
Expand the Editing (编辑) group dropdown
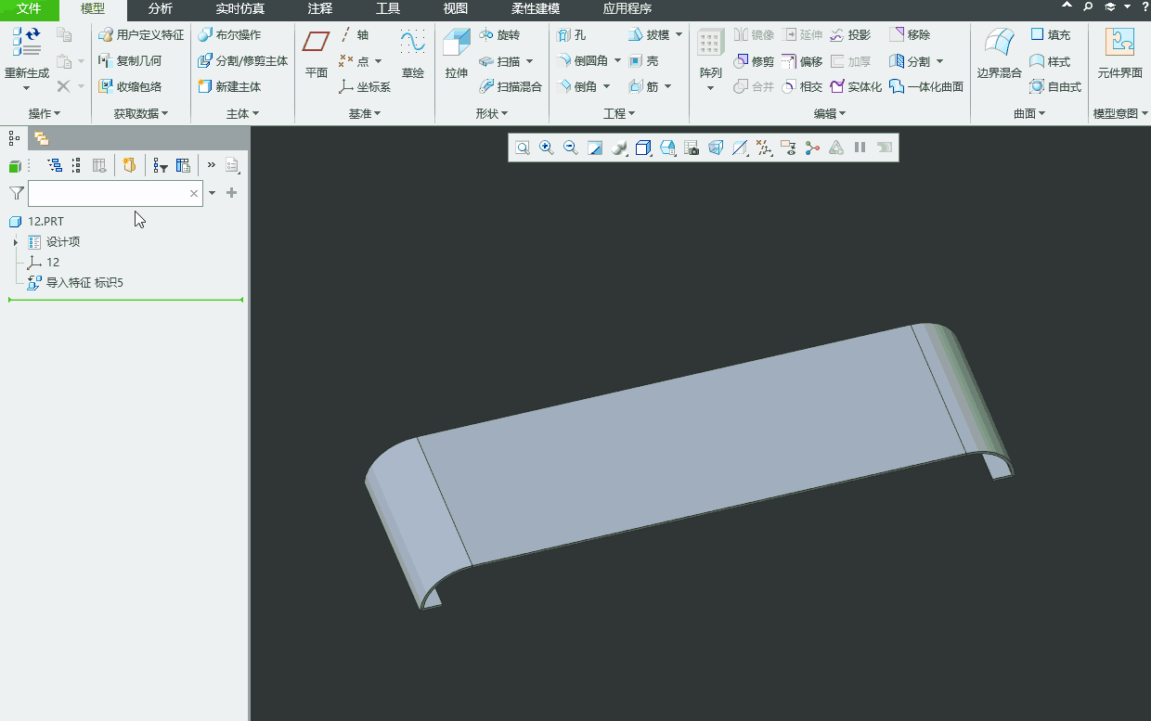(830, 113)
